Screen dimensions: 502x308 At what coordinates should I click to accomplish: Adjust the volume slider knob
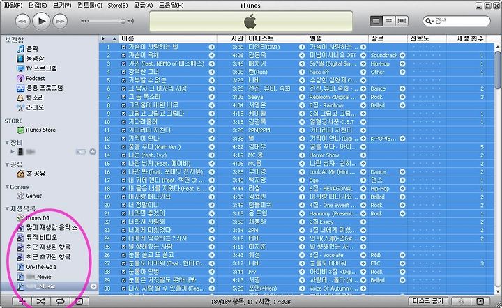[123, 21]
